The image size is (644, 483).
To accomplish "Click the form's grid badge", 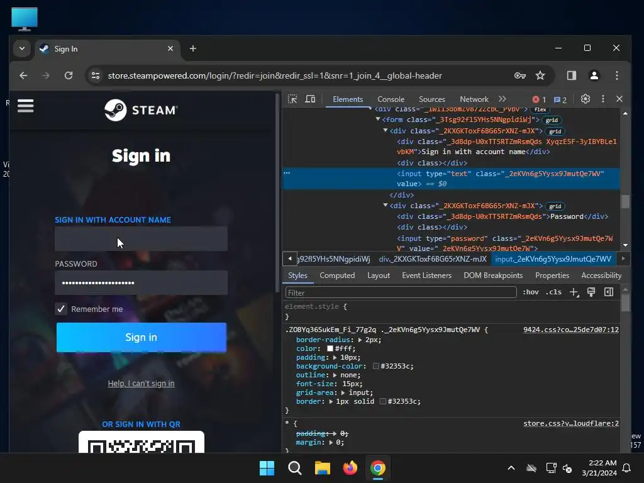I will click(x=552, y=120).
